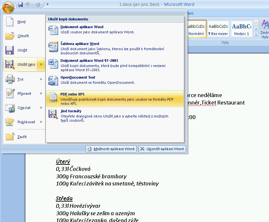
Task: Apply the Nadpis 1 style
Action: coord(241,29)
